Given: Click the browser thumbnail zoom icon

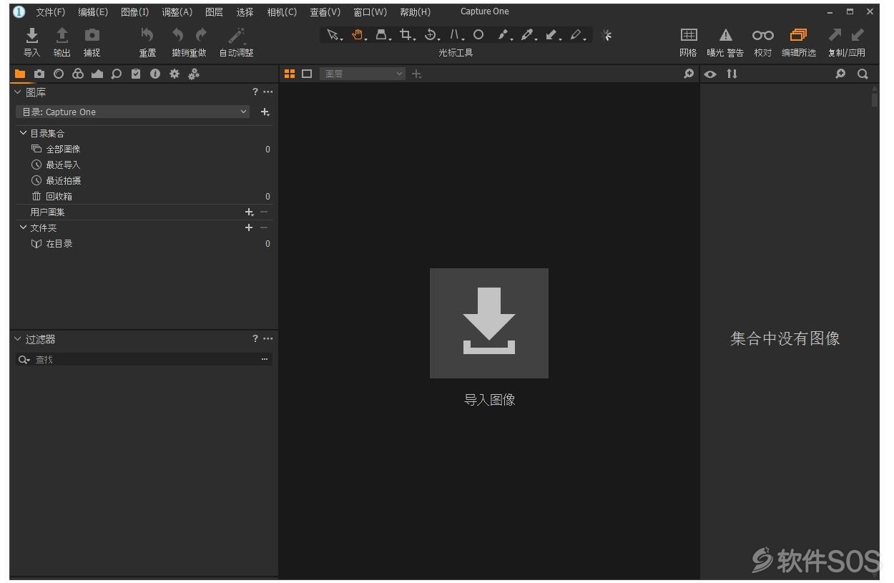Looking at the screenshot, I should click(x=840, y=74).
